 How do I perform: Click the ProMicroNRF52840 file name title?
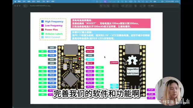tap(40, 6)
